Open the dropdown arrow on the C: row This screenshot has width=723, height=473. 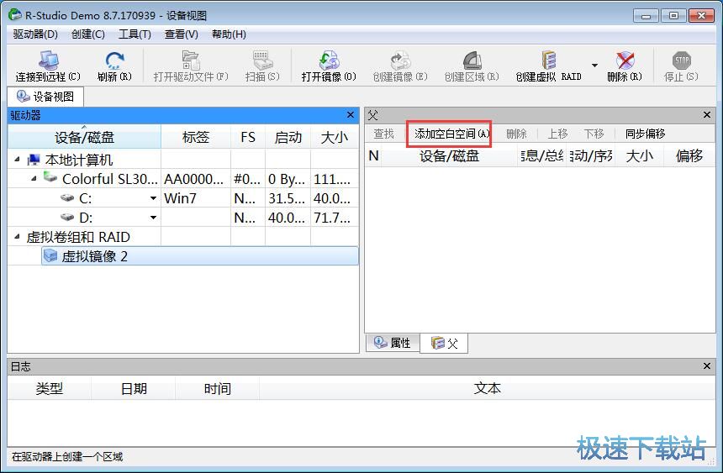[x=153, y=198]
